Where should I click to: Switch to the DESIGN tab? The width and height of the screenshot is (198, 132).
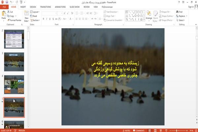[33, 7]
